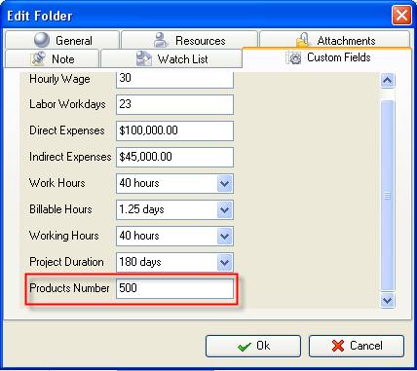Image resolution: width=417 pixels, height=371 pixels.
Task: Click the Labor Workdays input field
Action: 174,104
